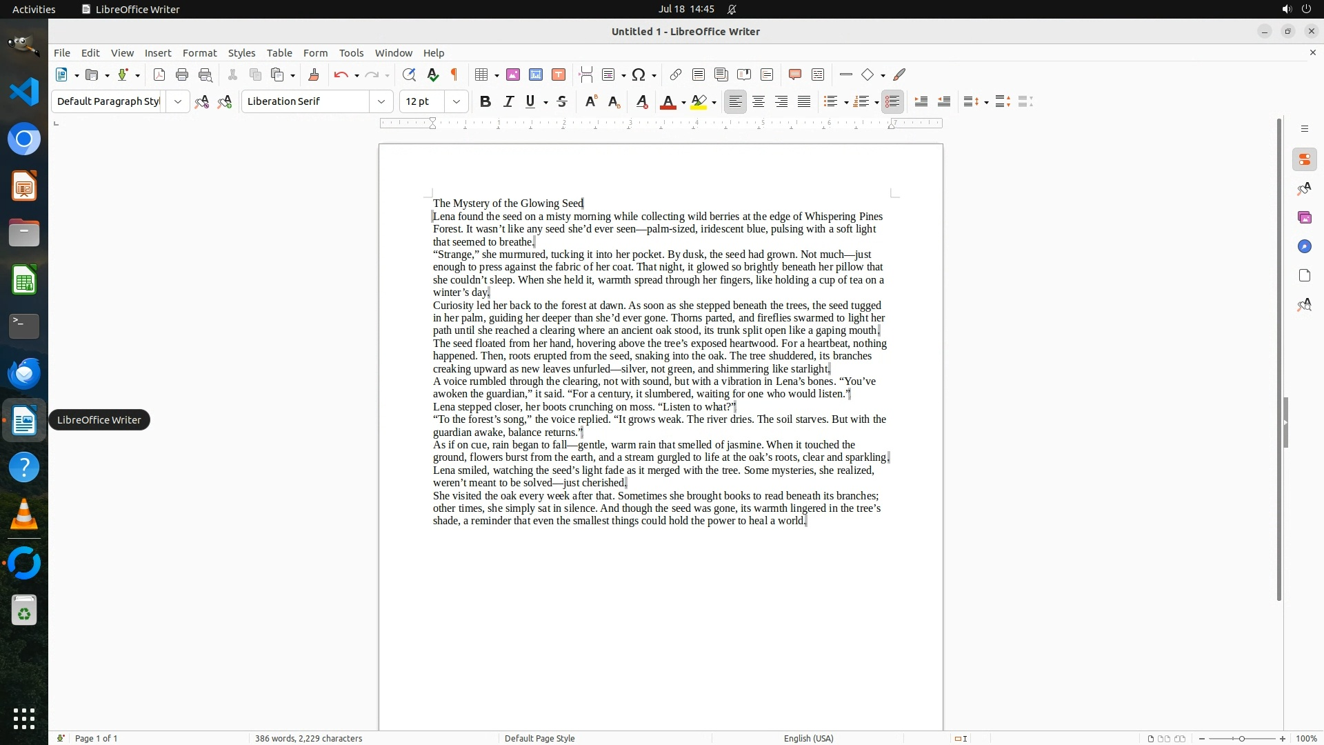Insert hyperlink using chain icon
The image size is (1324, 745).
pyautogui.click(x=676, y=74)
